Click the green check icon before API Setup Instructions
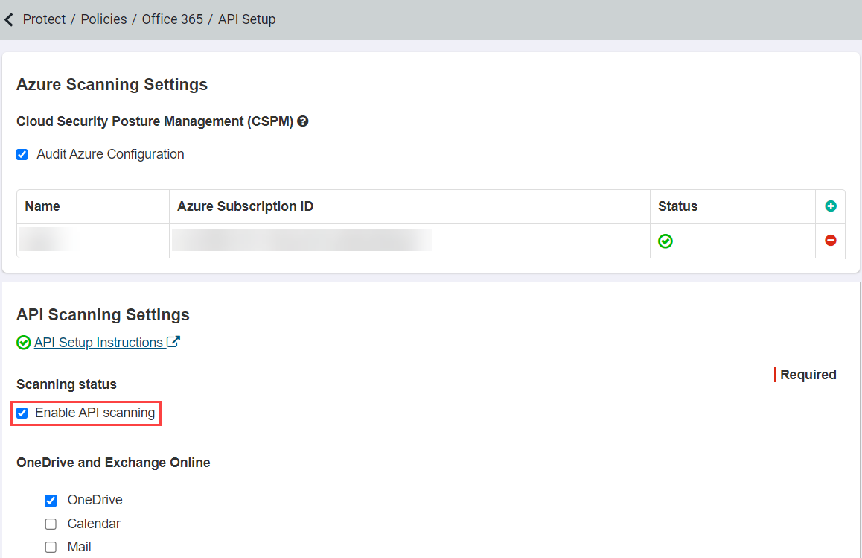 (x=24, y=342)
